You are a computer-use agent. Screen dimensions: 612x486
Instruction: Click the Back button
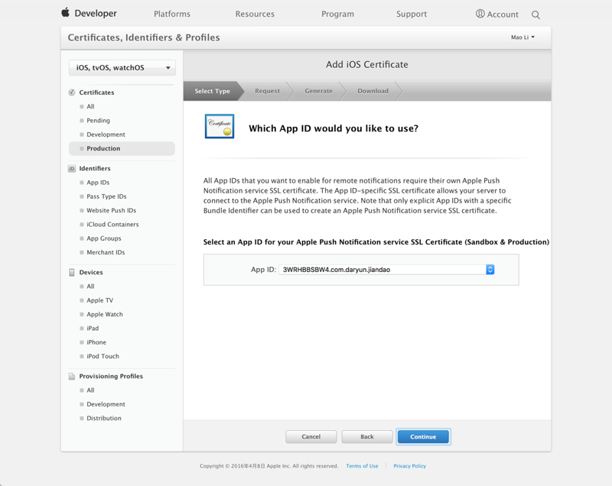click(367, 437)
